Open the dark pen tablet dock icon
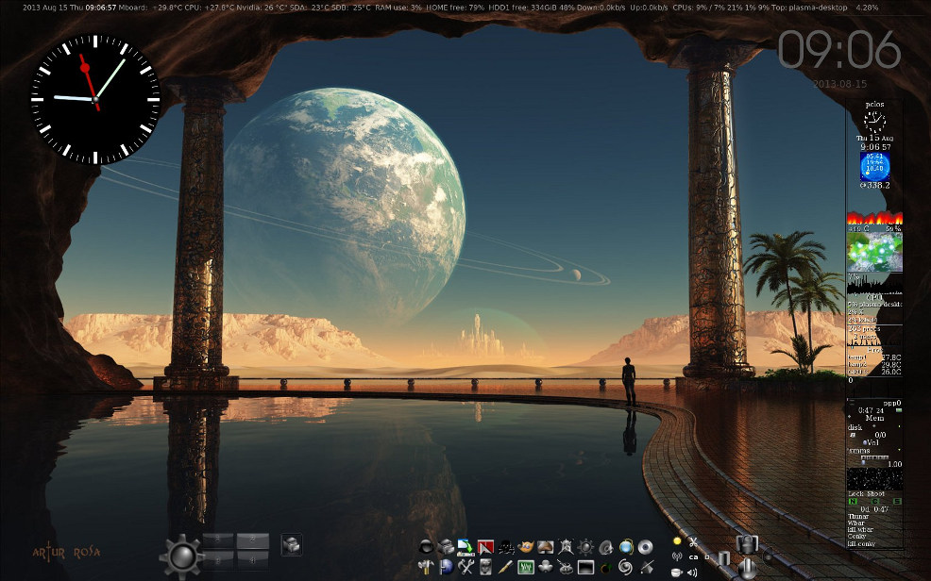The image size is (931, 581). click(x=647, y=567)
